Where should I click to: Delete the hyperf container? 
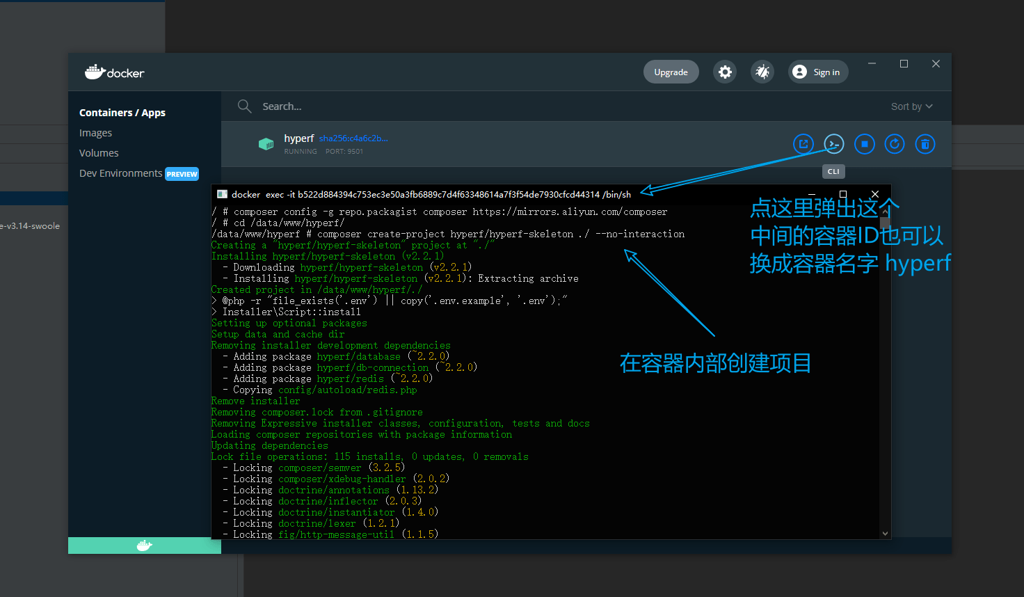point(925,144)
